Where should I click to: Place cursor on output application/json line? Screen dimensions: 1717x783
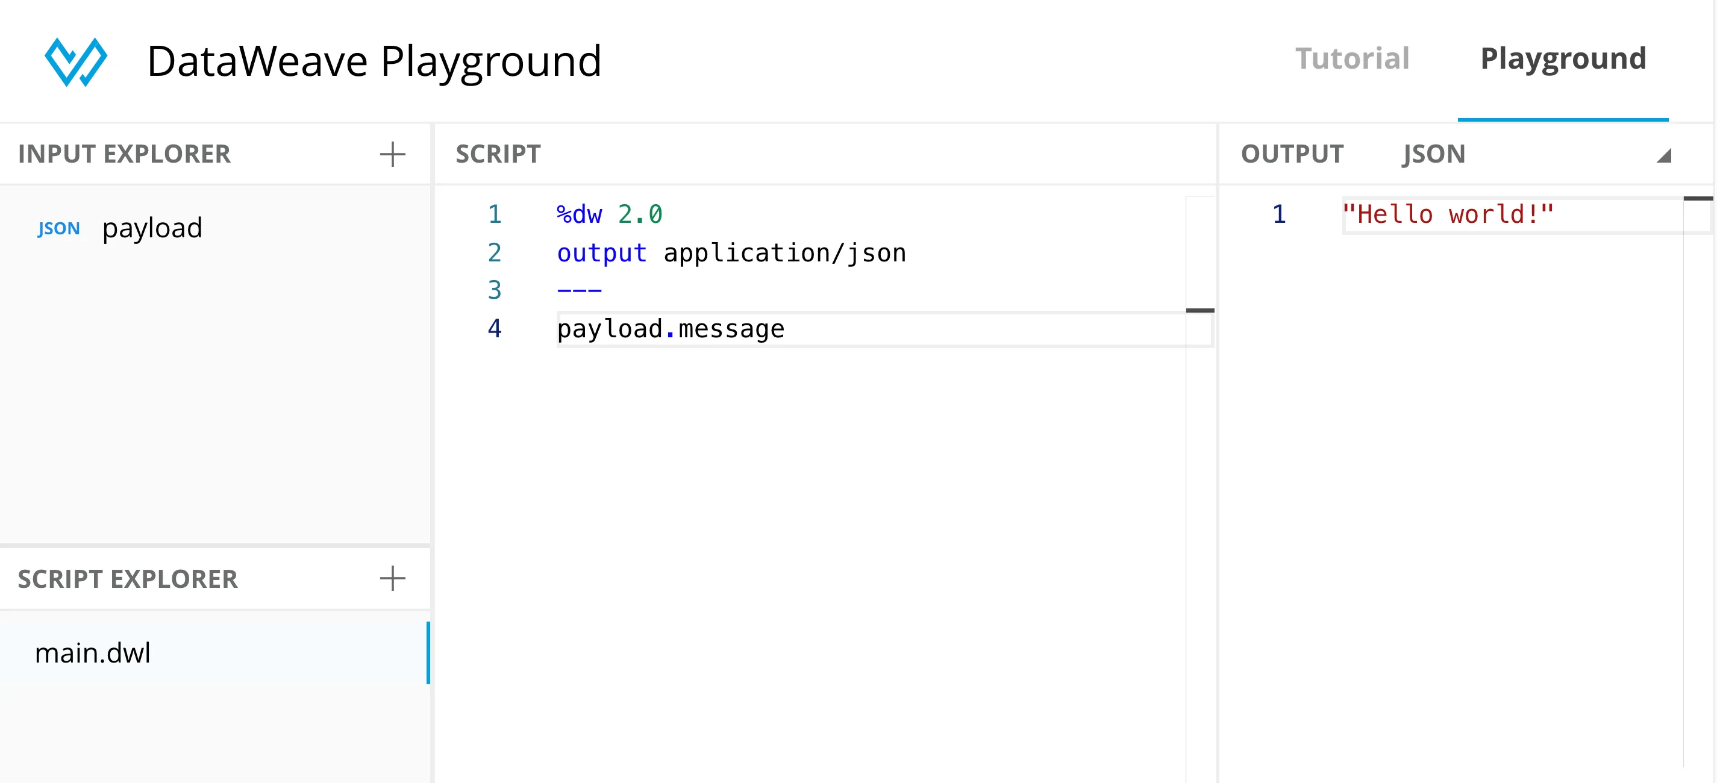731,252
